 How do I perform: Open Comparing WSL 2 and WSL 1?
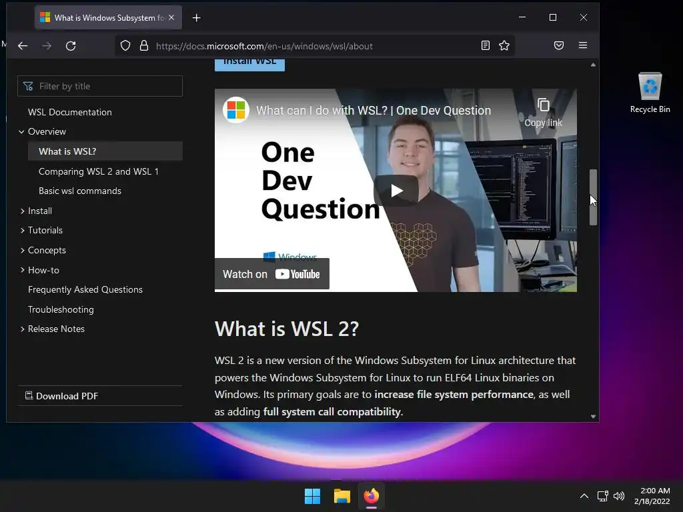click(99, 171)
